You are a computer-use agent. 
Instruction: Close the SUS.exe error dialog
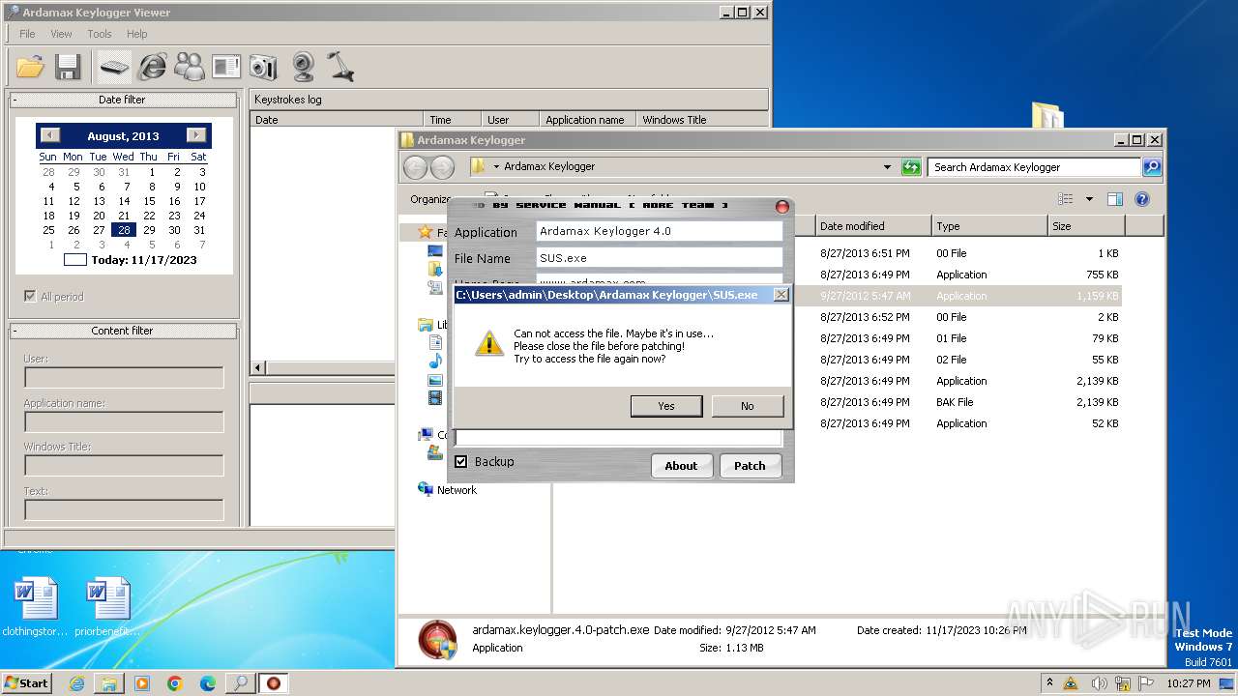781,294
